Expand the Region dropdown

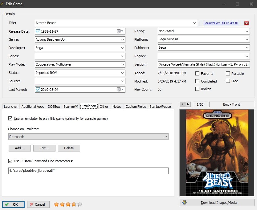pos(247,56)
